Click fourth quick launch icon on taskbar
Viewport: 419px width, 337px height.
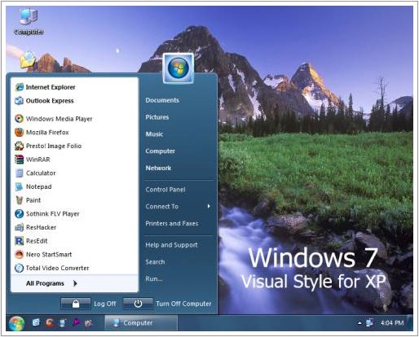(x=76, y=322)
